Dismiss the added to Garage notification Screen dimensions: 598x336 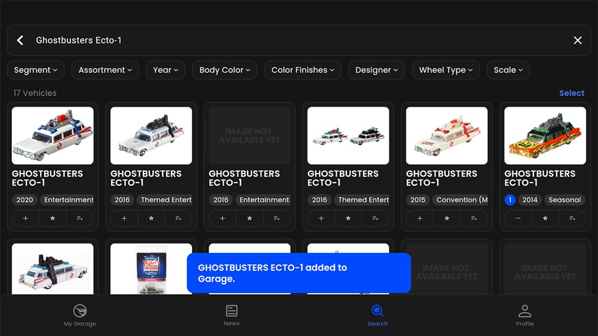coord(299,273)
